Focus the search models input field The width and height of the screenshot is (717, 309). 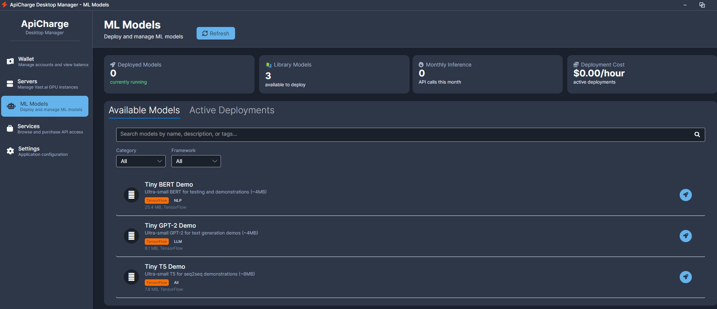click(404, 135)
